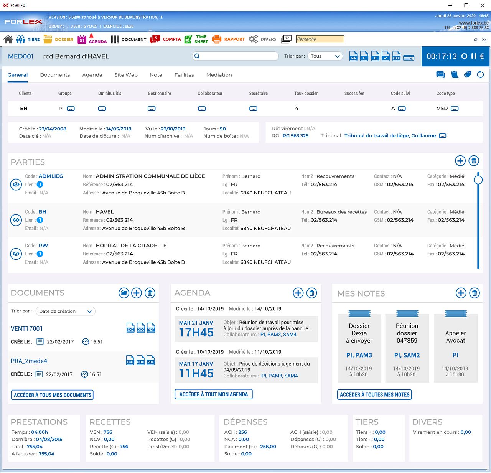Click 'Accéder à tout mon agenda' button

(x=214, y=394)
